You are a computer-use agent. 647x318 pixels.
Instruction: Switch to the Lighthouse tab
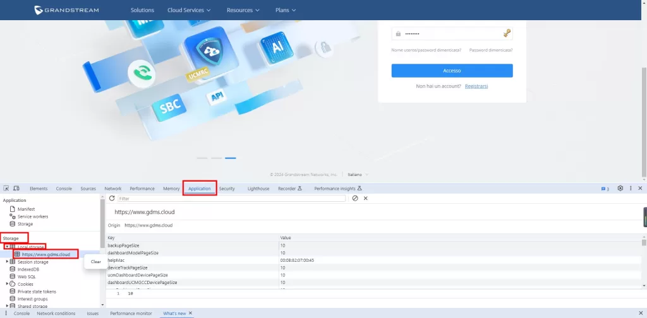pyautogui.click(x=258, y=189)
